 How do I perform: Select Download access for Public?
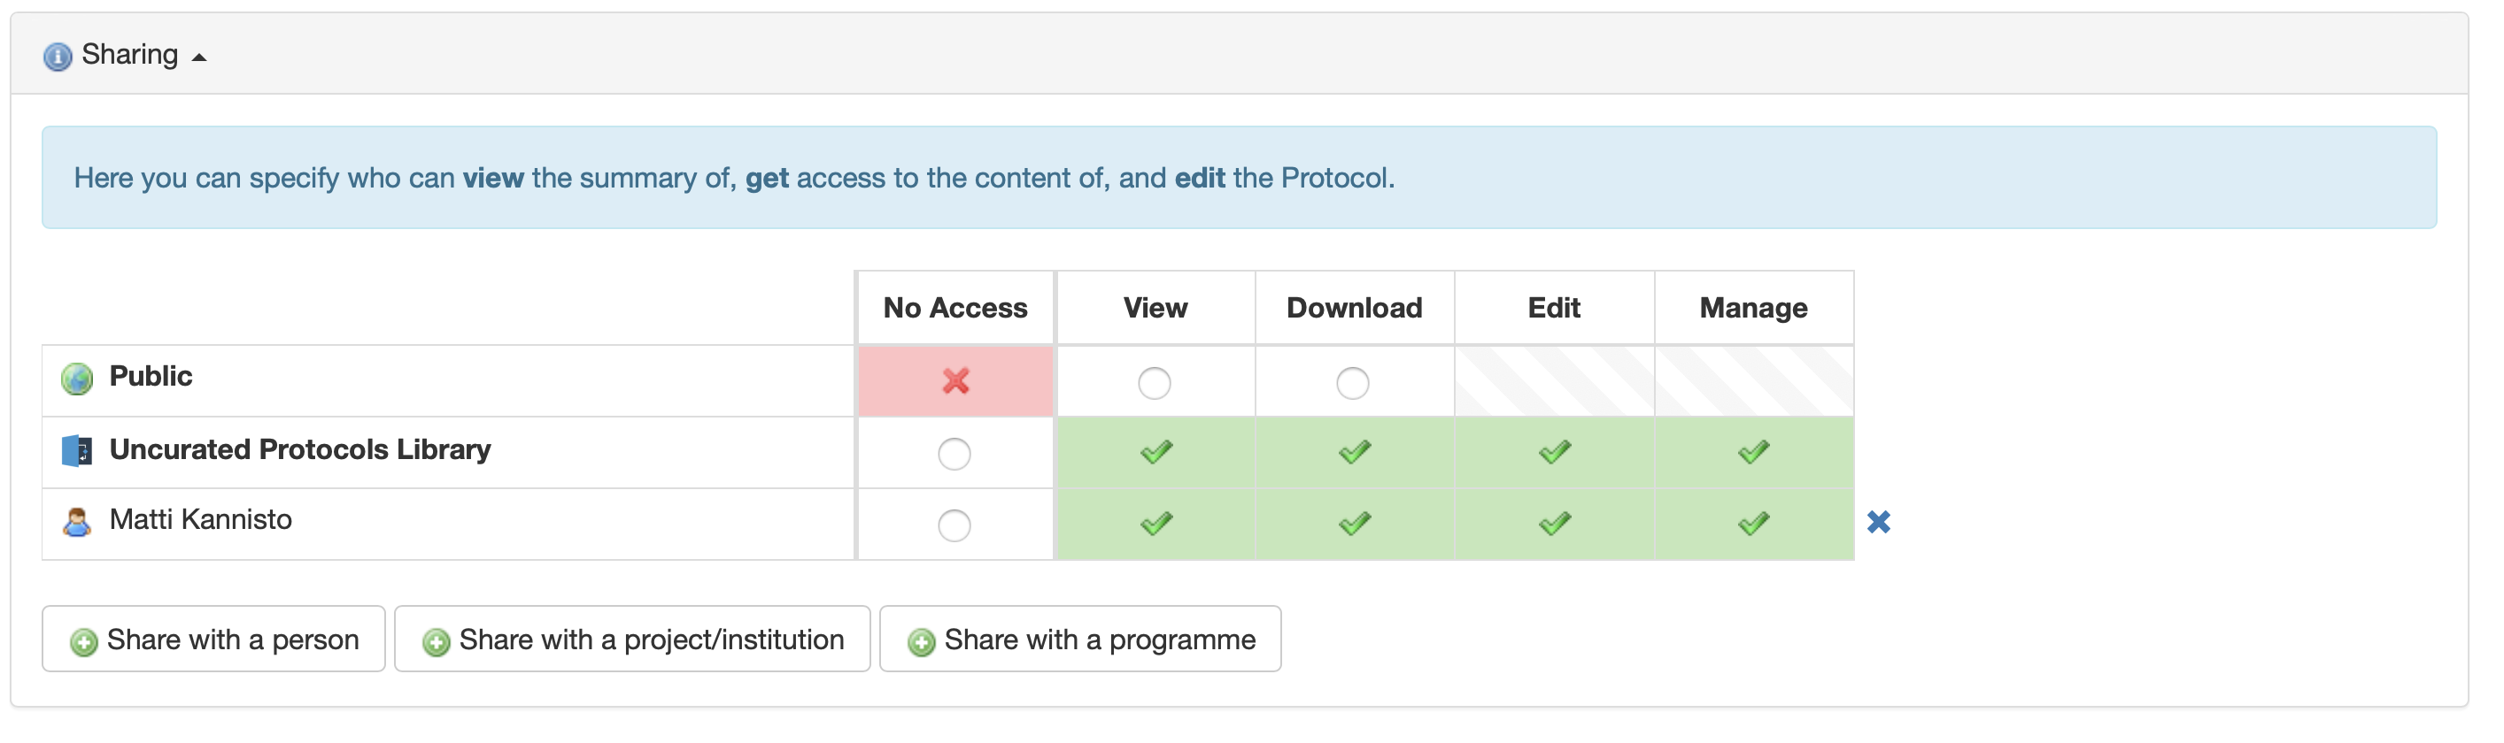pyautogui.click(x=1353, y=383)
